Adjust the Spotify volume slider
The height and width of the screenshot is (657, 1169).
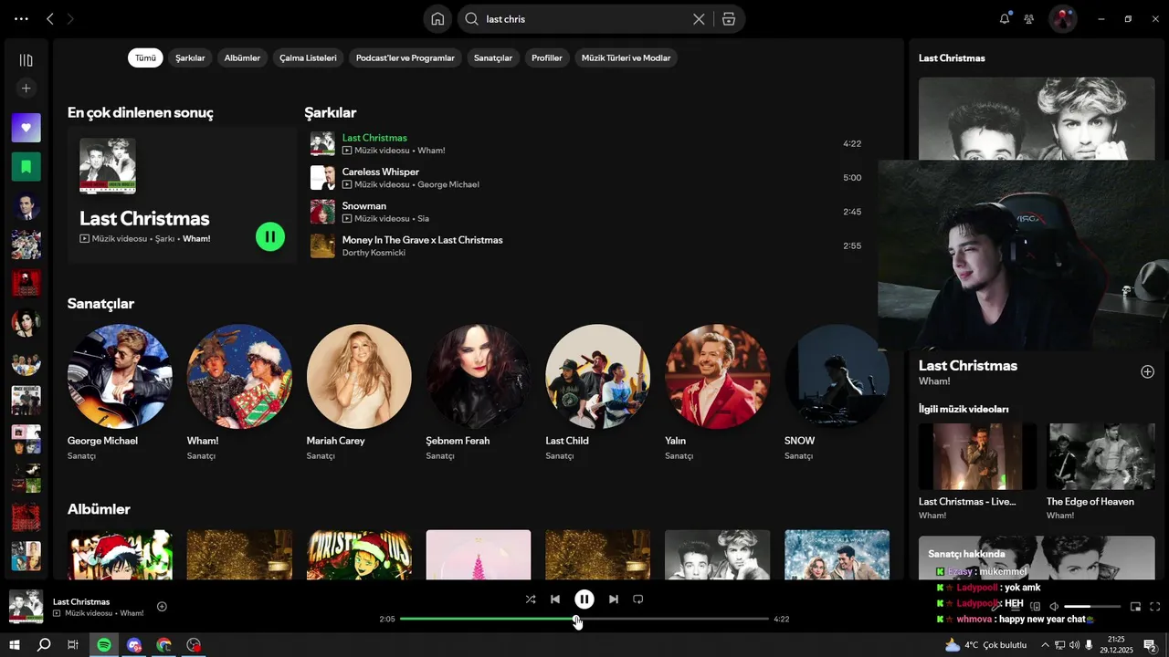coord(1092,607)
